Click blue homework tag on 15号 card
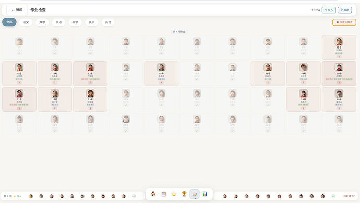The width and height of the screenshot is (360, 204). (161, 79)
